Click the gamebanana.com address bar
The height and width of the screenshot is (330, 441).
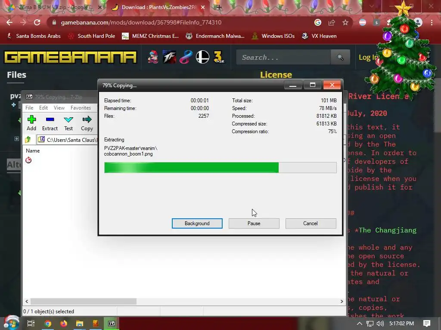click(180, 22)
